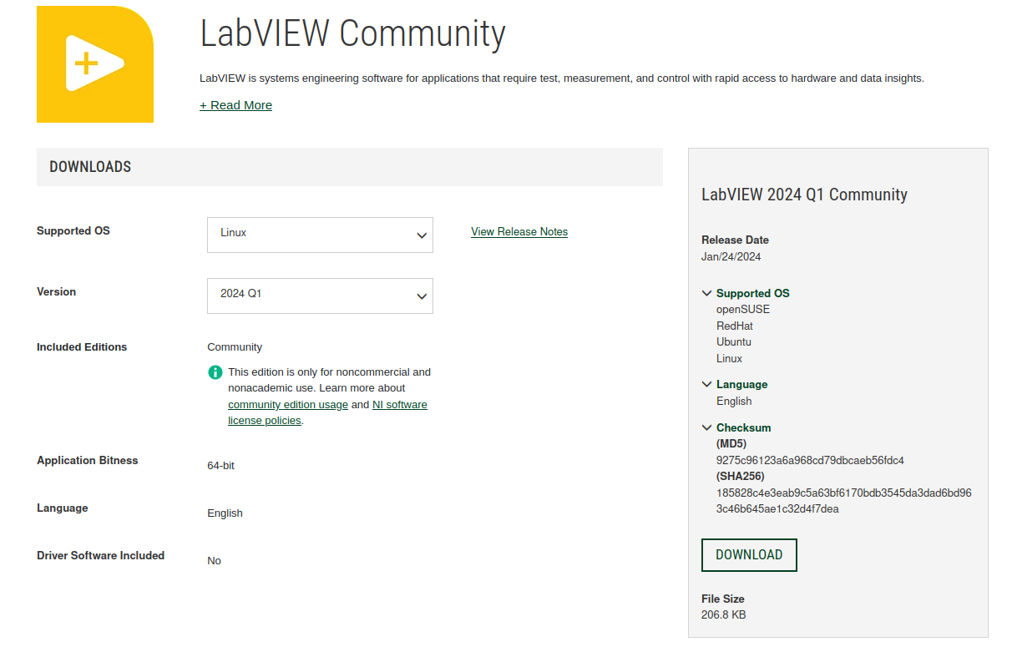
Task: Click the yellow LabVIEW Community logo
Action: pos(95,64)
